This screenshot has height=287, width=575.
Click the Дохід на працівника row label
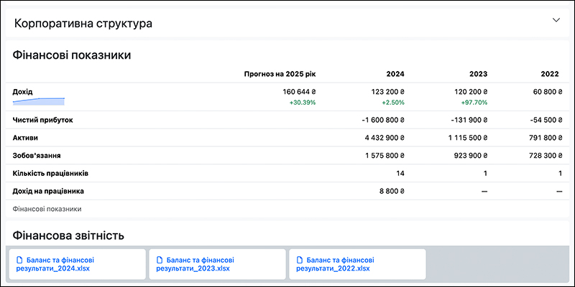48,192
